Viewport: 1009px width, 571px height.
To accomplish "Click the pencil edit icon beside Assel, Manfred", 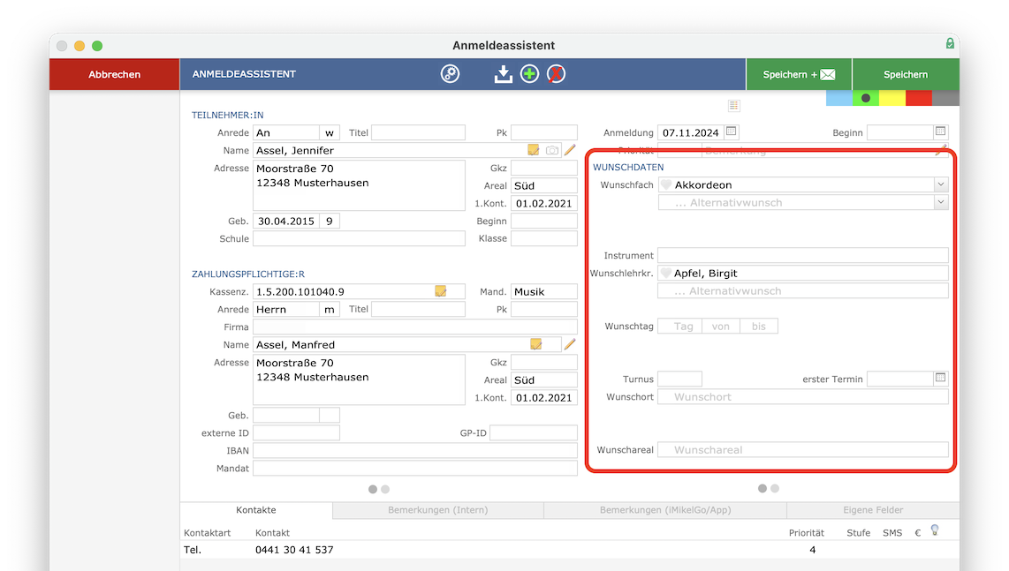I will pos(570,344).
